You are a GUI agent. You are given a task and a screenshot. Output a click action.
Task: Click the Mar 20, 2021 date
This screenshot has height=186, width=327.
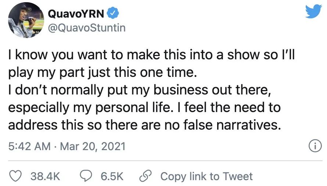point(93,146)
